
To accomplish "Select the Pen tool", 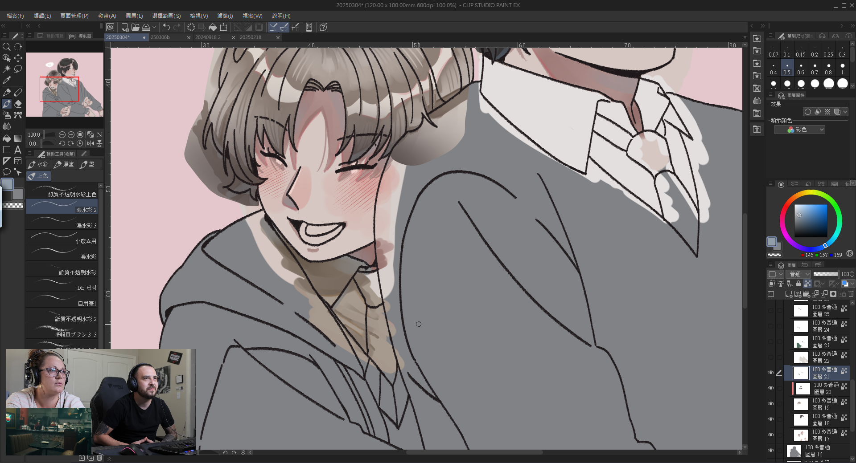I will 6,92.
